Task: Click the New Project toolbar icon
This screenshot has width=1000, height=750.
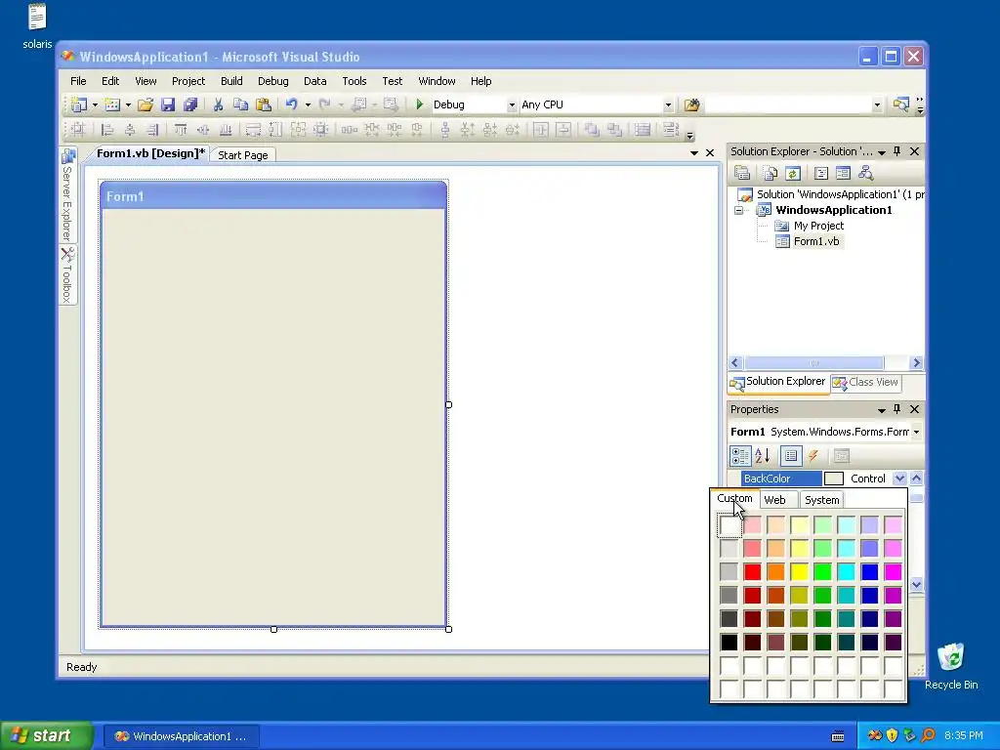Action: [x=79, y=104]
